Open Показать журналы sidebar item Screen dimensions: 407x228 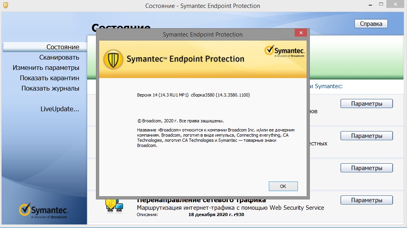point(50,88)
